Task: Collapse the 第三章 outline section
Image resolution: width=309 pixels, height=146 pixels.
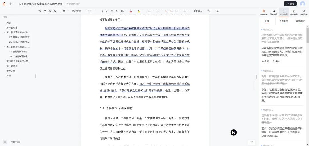Action: [5, 47]
